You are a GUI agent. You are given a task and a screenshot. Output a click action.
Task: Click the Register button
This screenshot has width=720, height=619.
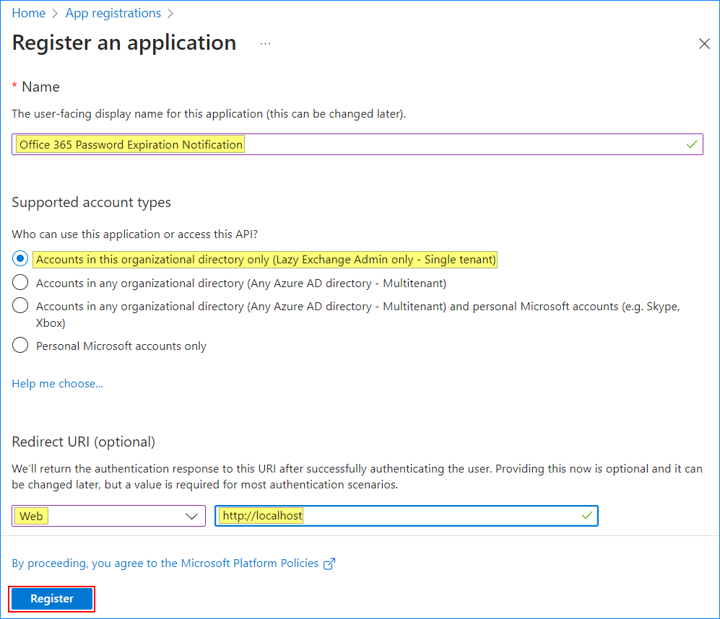pos(52,599)
